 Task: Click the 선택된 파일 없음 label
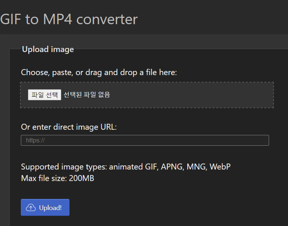click(87, 95)
